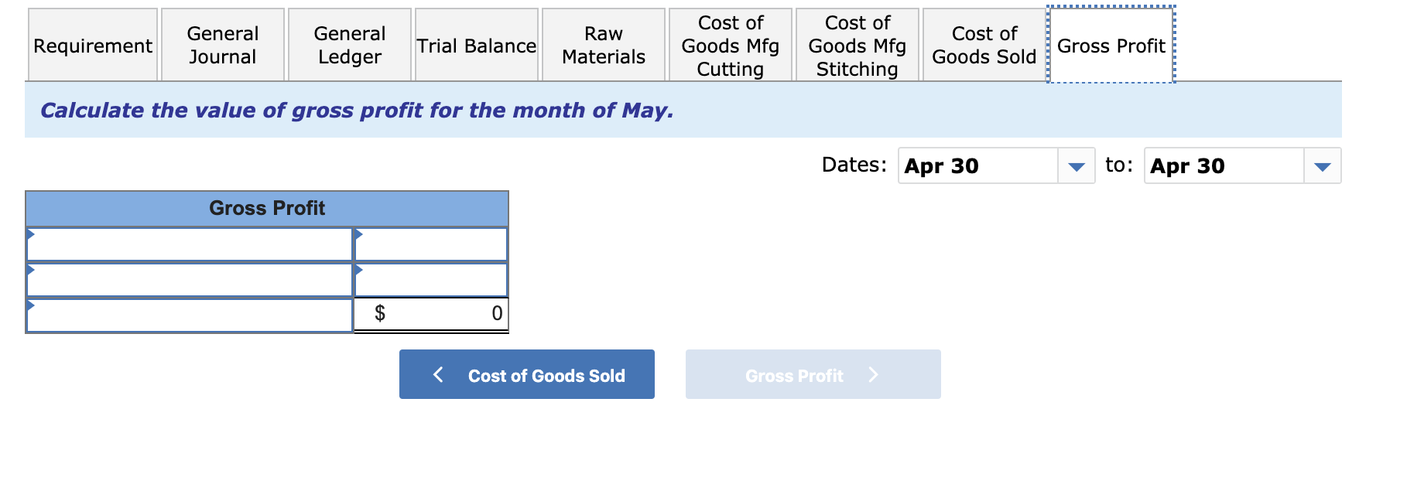This screenshot has width=1407, height=501.
Task: Select the Raw Materials tab
Action: point(603,45)
